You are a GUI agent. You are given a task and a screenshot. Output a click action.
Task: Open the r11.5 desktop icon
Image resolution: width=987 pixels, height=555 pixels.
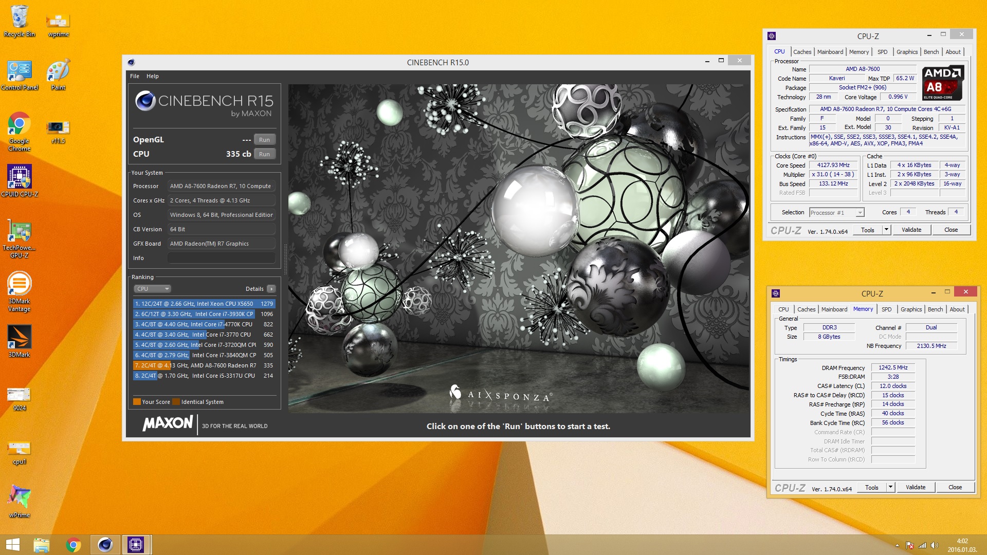[58, 131]
